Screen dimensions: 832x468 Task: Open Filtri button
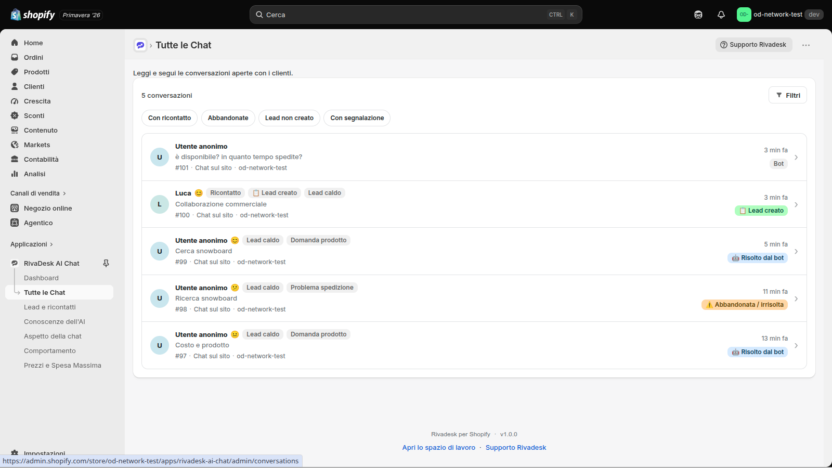coord(787,95)
